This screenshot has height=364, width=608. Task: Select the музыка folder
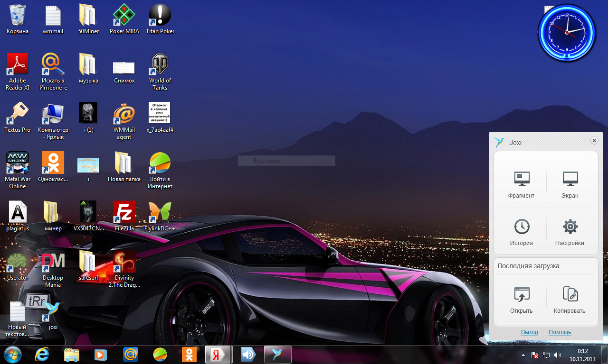[x=89, y=69]
